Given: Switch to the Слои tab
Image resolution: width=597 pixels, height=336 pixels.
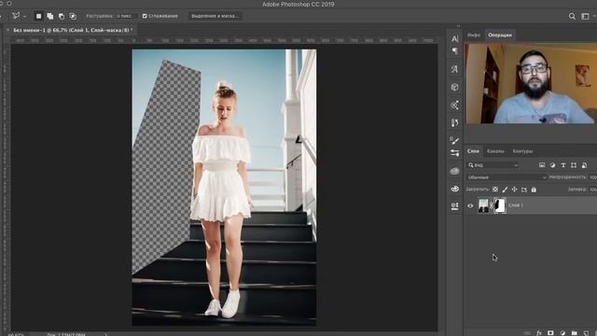Looking at the screenshot, I should coord(473,151).
